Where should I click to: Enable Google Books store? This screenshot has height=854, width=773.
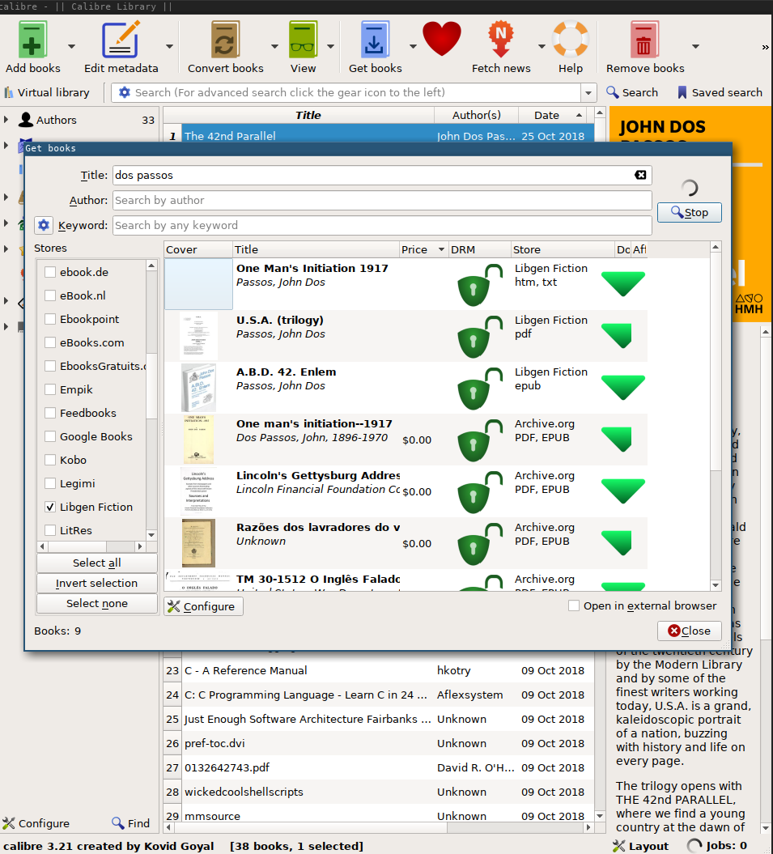(50, 435)
